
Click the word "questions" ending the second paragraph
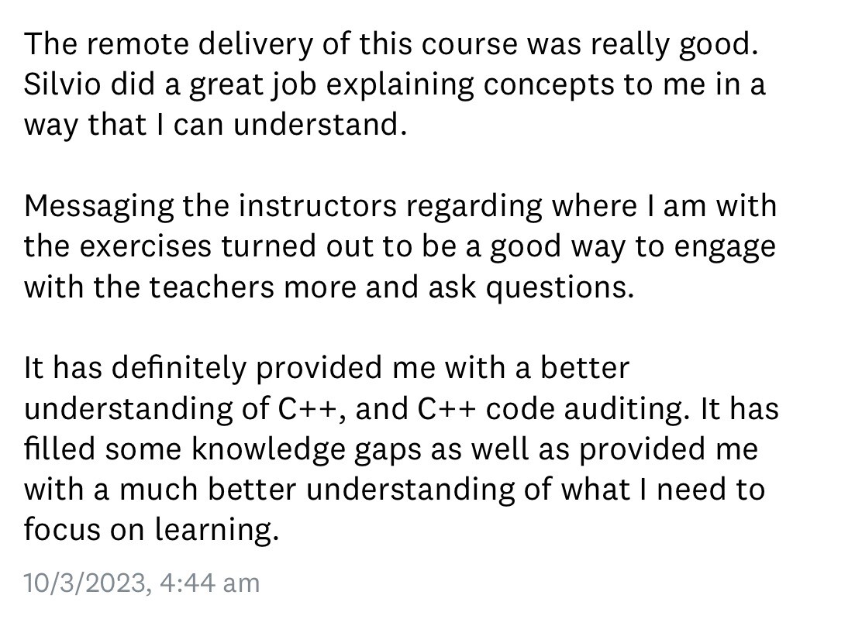click(x=558, y=287)
